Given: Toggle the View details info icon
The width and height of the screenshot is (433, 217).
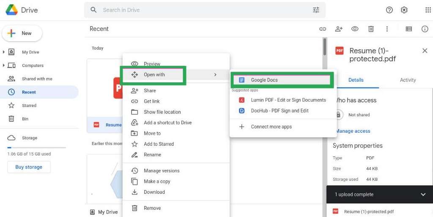Looking at the screenshot, I should (x=425, y=29).
